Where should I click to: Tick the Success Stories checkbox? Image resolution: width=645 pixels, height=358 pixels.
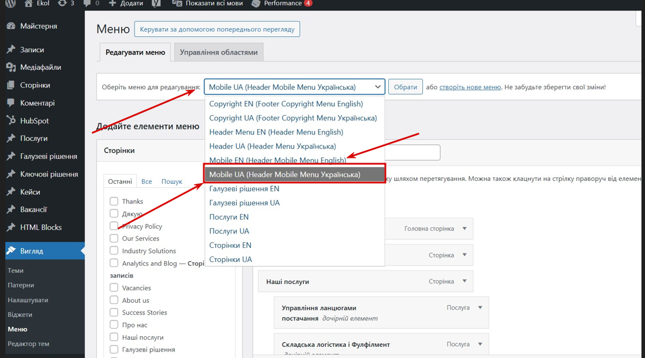point(114,312)
